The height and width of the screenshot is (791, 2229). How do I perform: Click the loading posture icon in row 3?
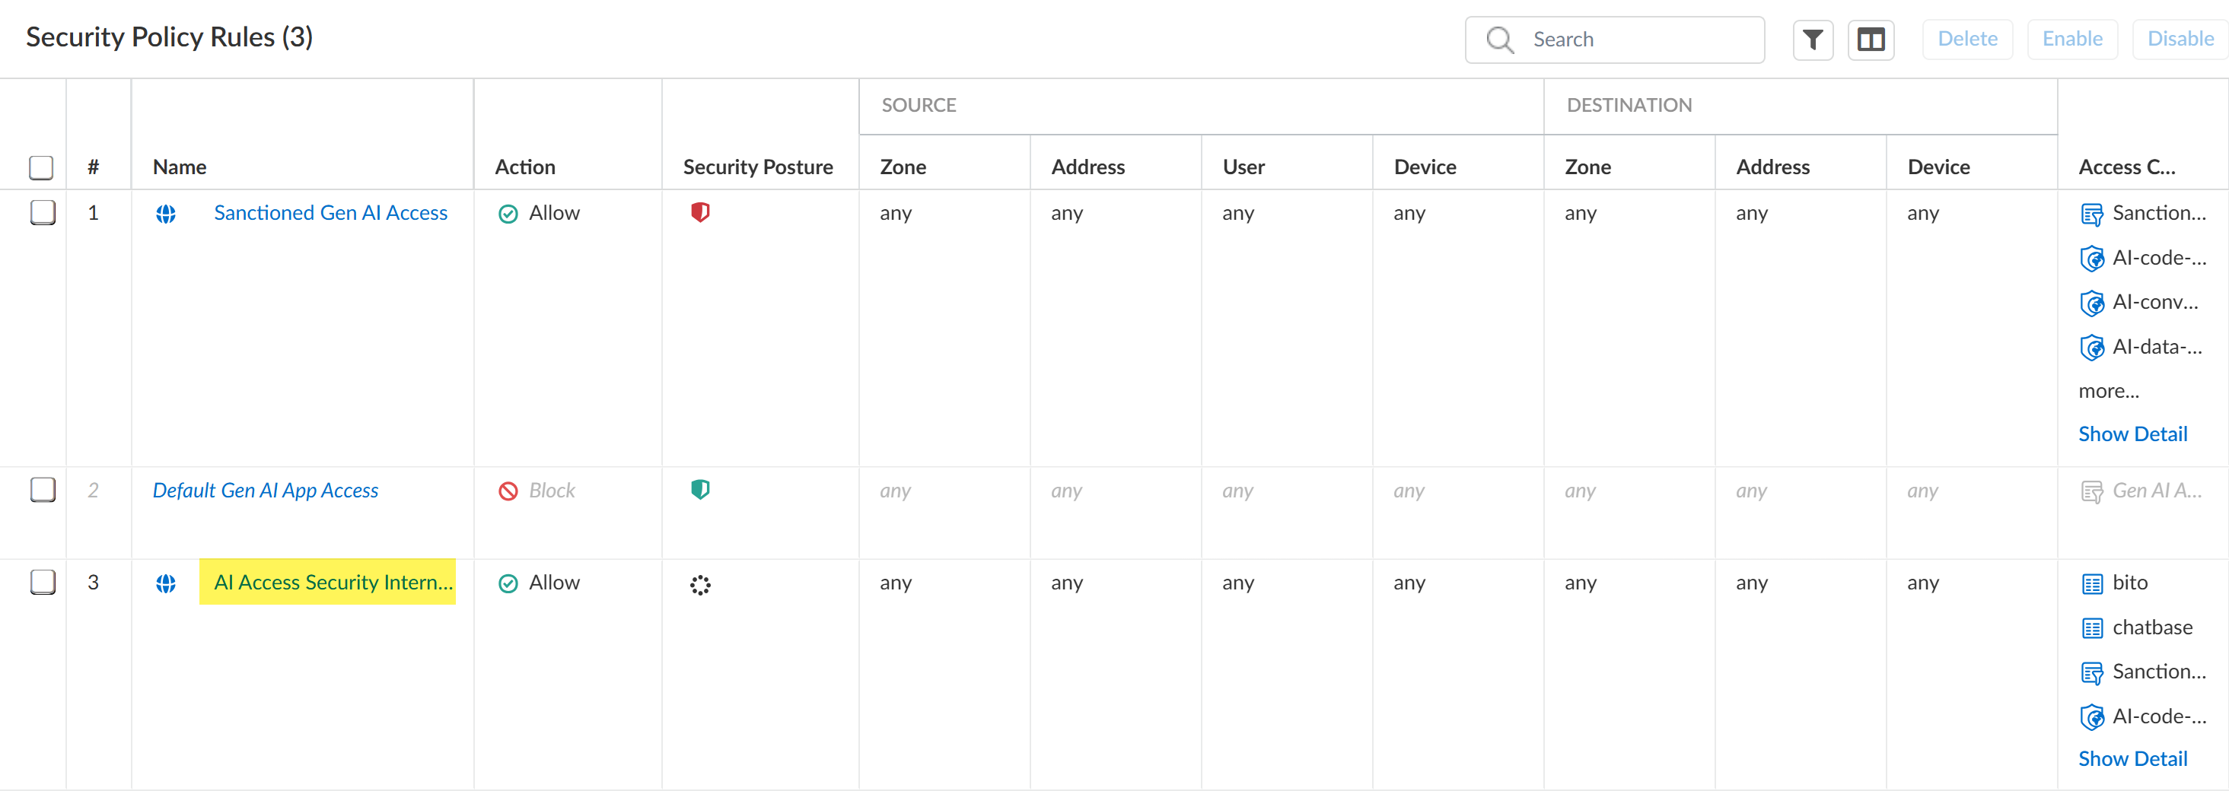700,585
